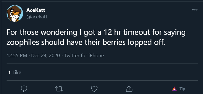Select the "Tip" label beside triangle
Image resolution: width=203 pixels, height=94 pixels.
tap(182, 89)
